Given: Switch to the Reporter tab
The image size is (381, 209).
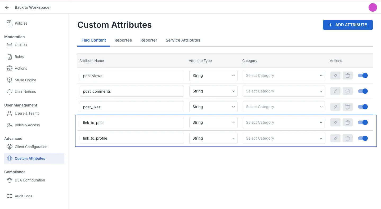Looking at the screenshot, I should (x=149, y=40).
